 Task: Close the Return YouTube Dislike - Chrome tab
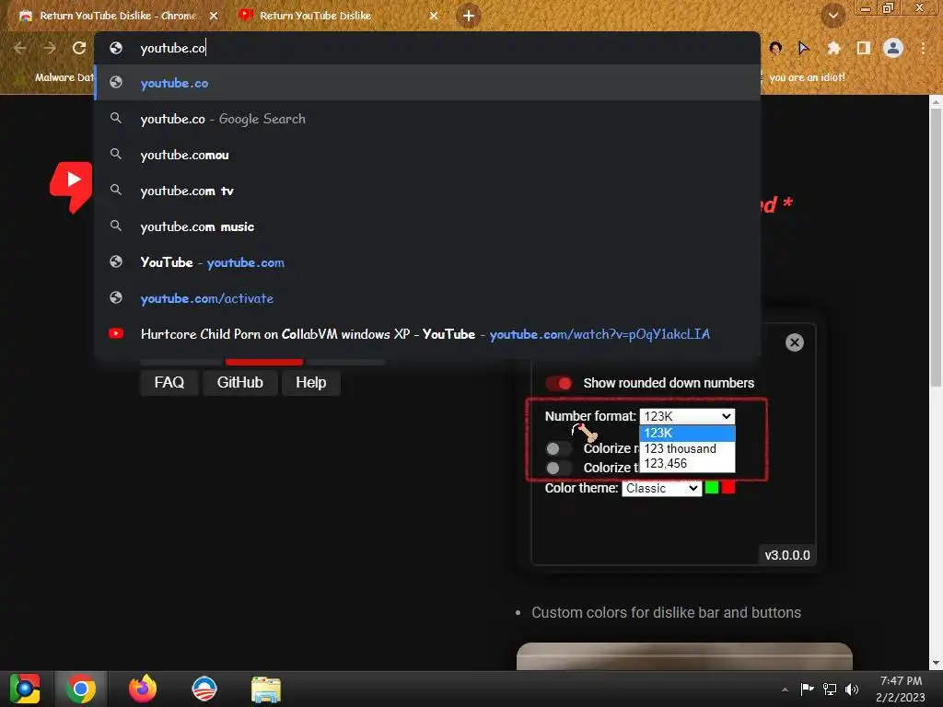coord(214,17)
